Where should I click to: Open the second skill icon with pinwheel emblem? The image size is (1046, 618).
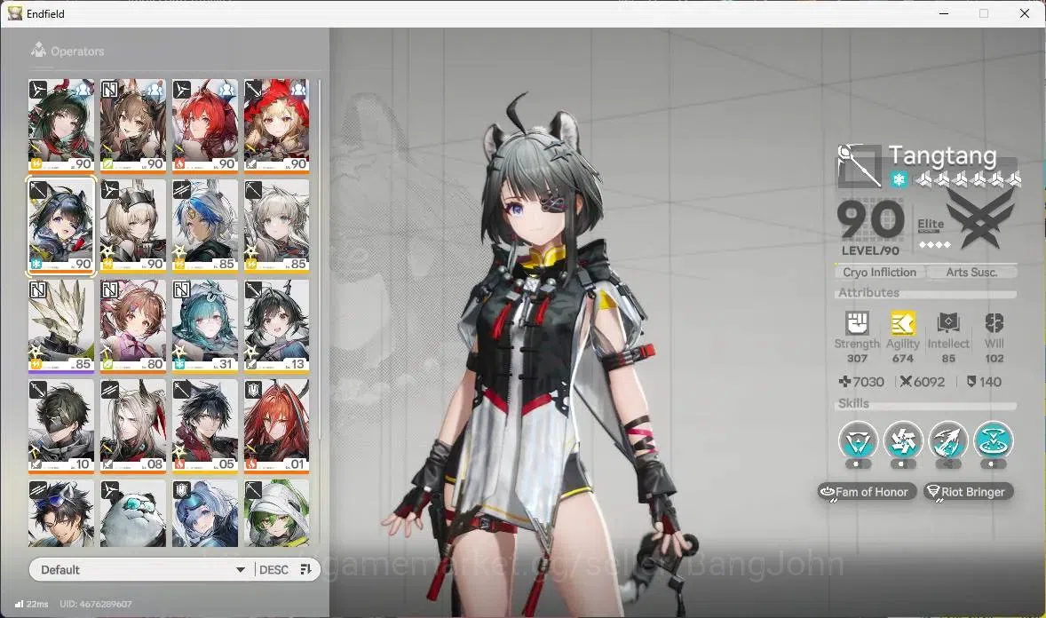(x=903, y=440)
